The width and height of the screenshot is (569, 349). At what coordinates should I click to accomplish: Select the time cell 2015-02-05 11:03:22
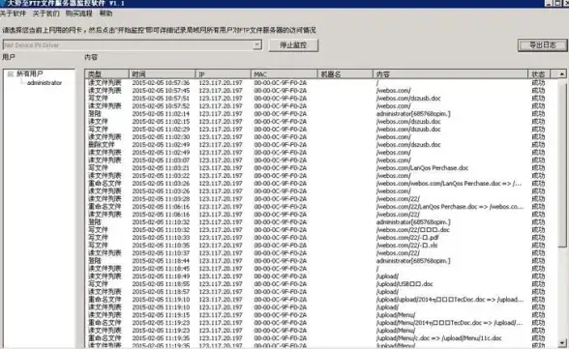(161, 175)
